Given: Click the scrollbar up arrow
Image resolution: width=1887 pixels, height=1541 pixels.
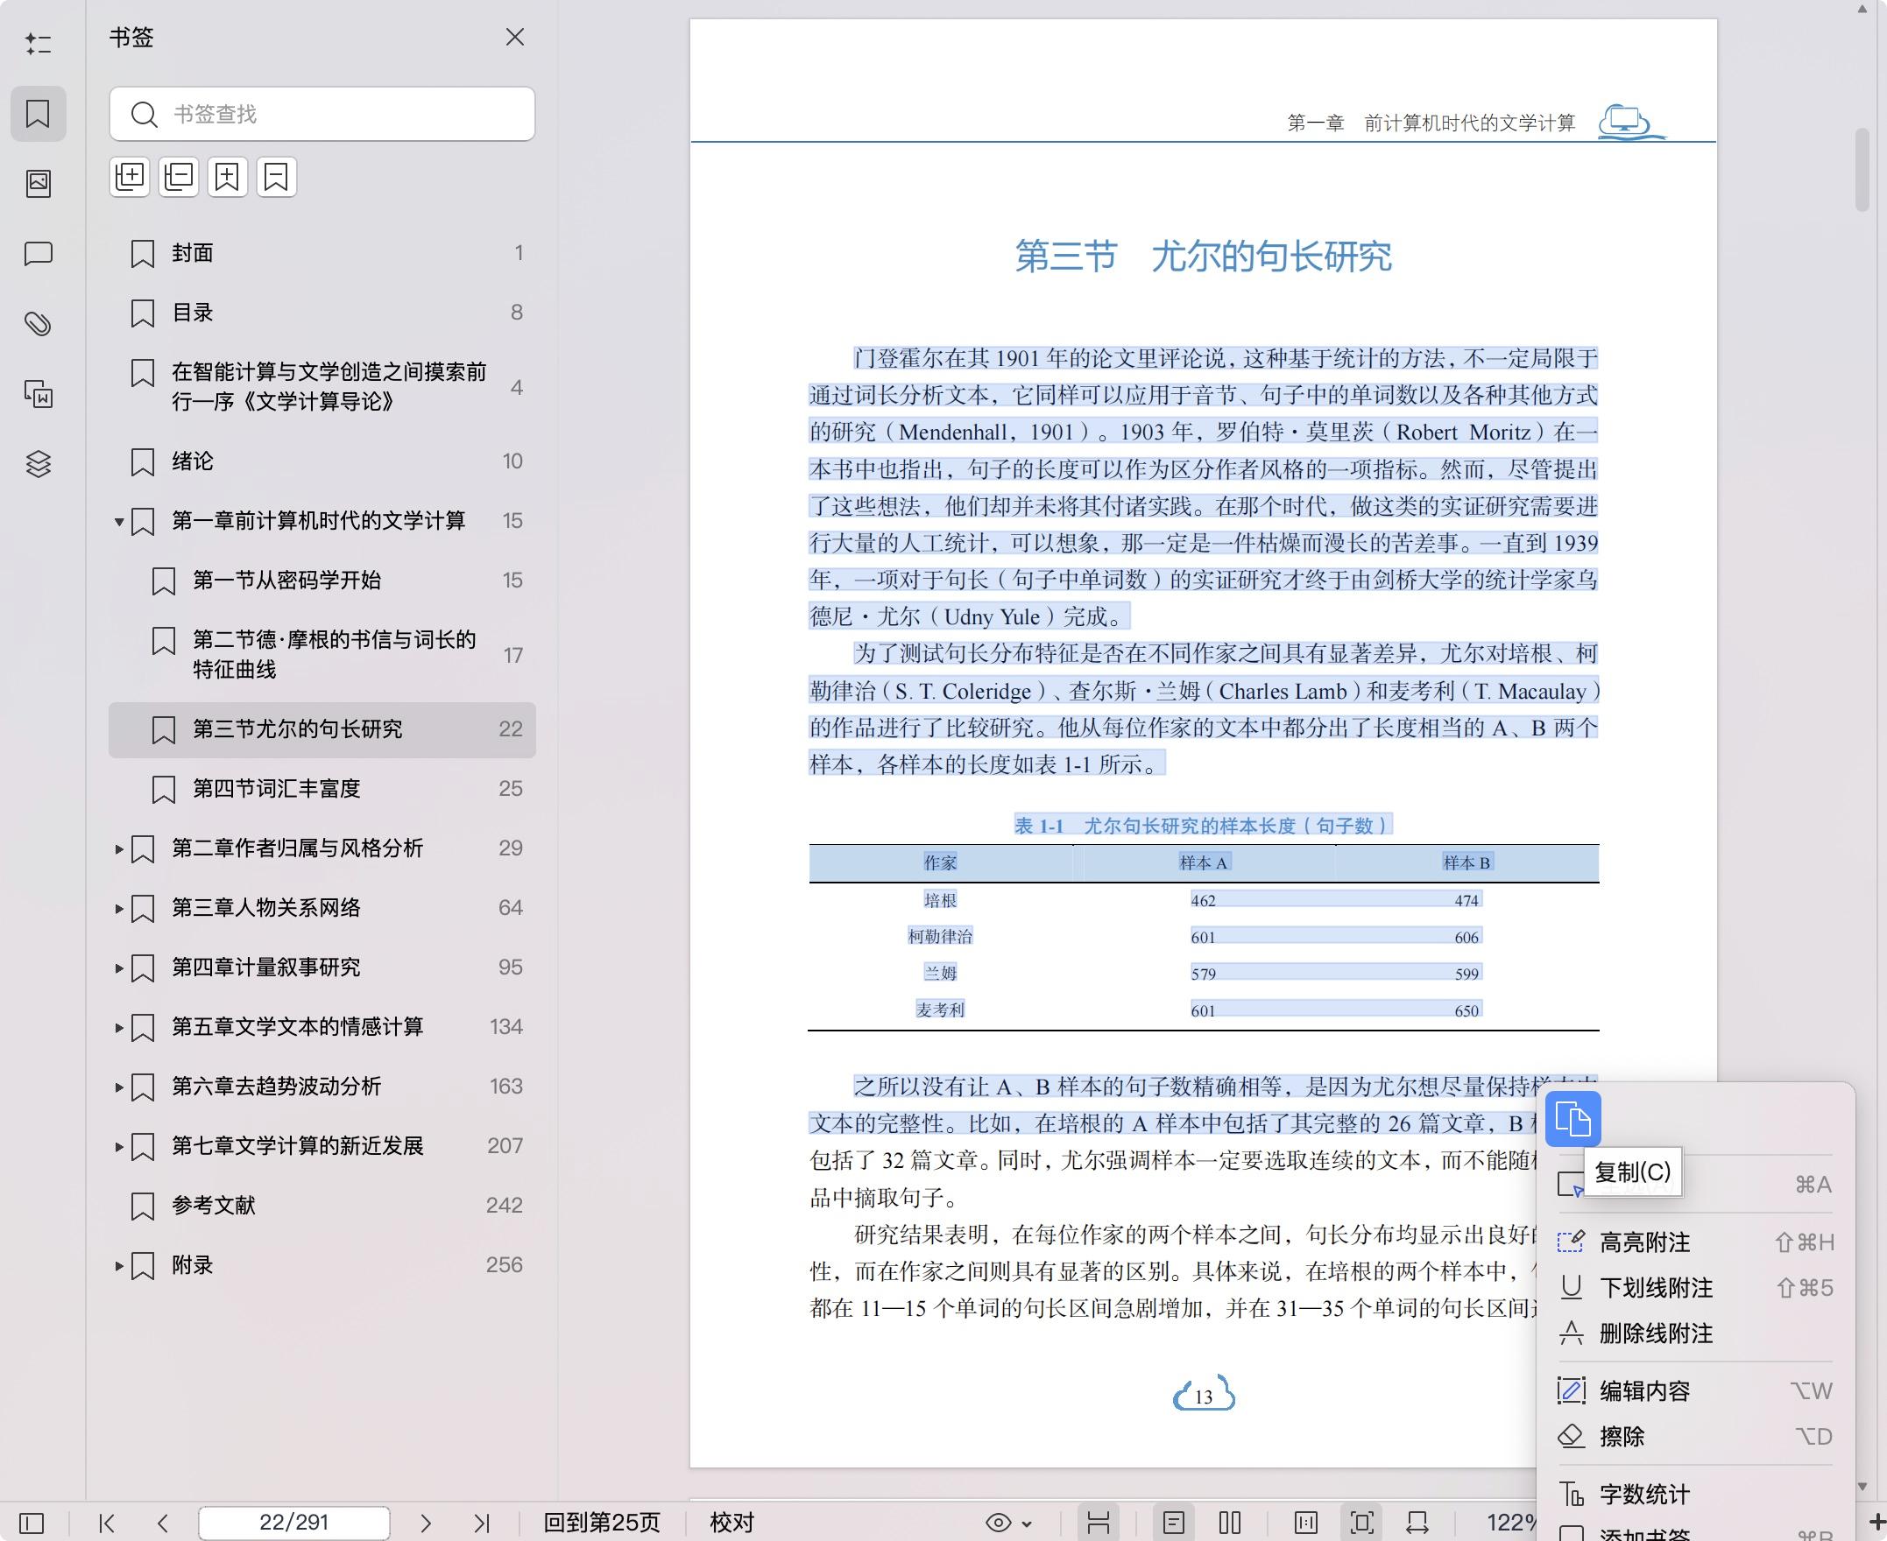Looking at the screenshot, I should pos(1862,9).
